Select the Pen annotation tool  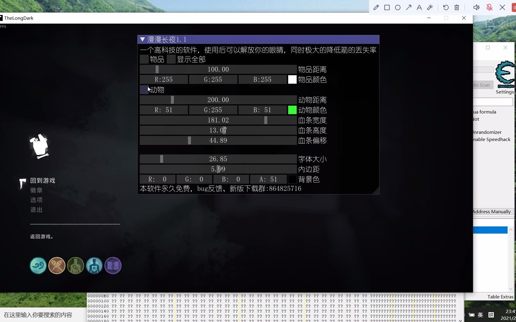(377, 7)
